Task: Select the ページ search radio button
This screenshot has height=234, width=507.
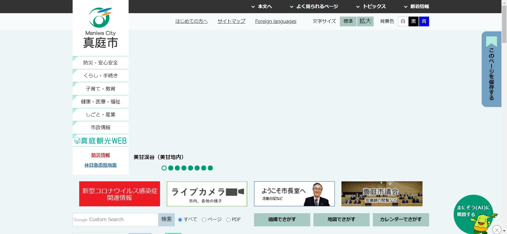Action: 204,220
